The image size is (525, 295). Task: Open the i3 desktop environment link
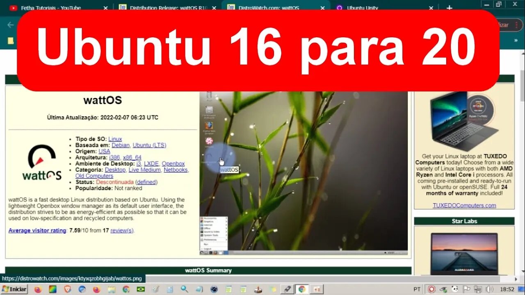click(139, 163)
